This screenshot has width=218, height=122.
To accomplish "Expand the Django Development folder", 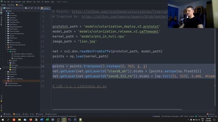I will tap(6, 27).
